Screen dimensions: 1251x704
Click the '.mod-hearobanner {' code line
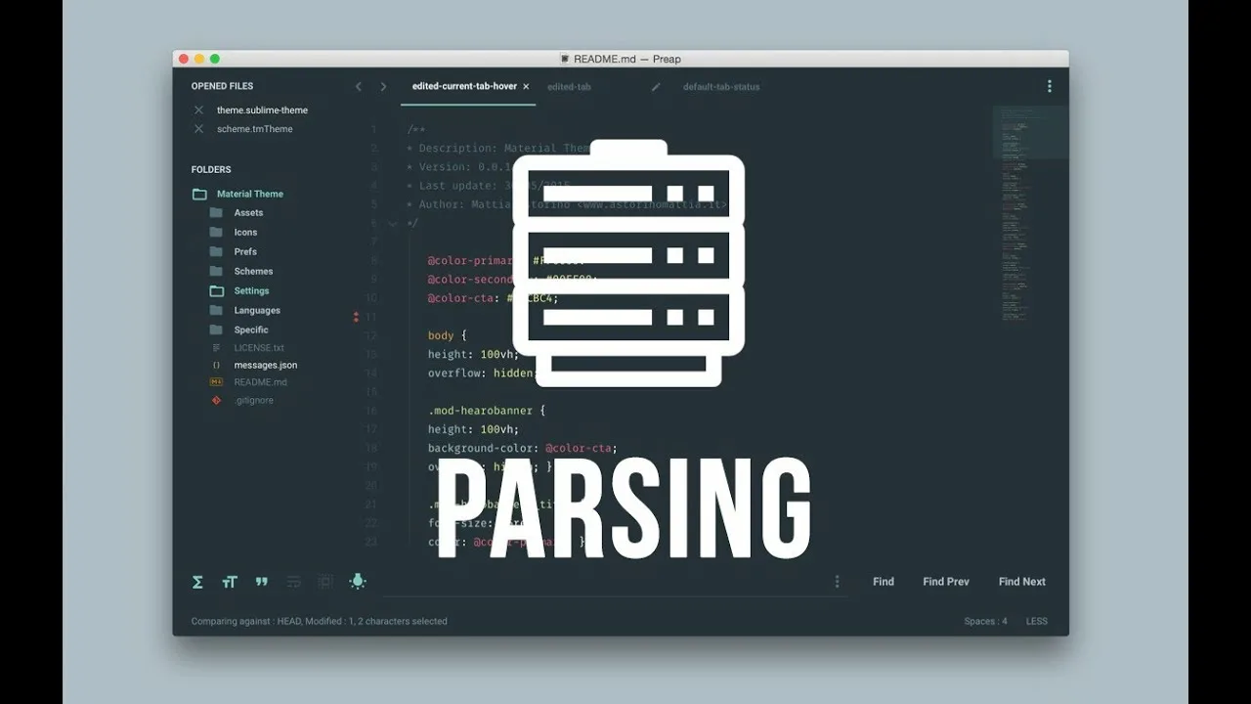point(487,411)
